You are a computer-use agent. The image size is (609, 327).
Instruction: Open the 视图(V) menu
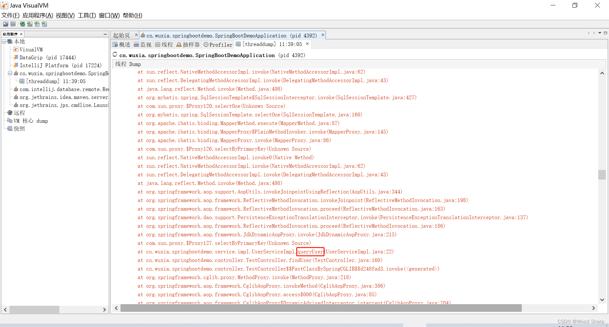(x=65, y=16)
